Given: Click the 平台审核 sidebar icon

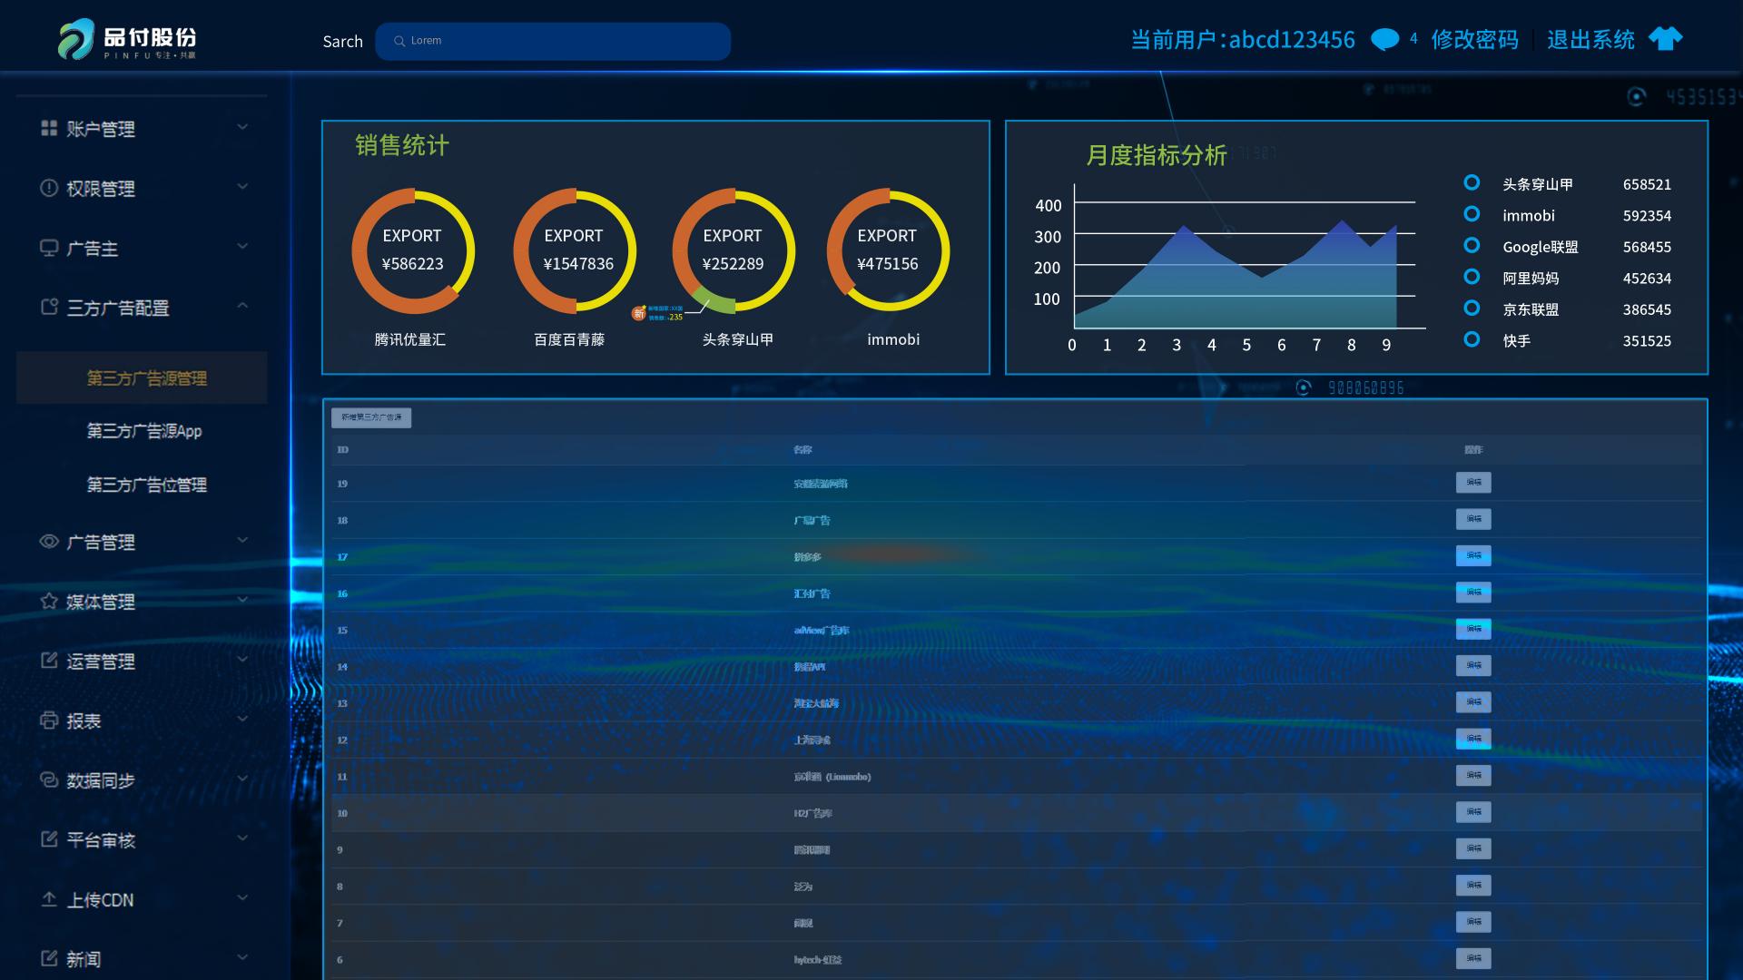Looking at the screenshot, I should pos(49,838).
